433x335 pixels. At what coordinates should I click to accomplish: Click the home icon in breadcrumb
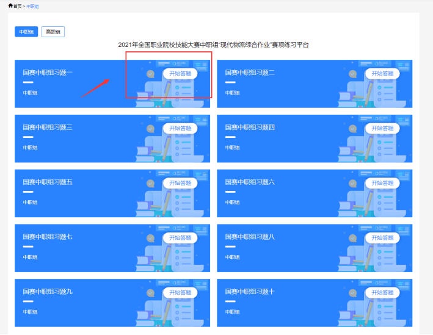10,5
